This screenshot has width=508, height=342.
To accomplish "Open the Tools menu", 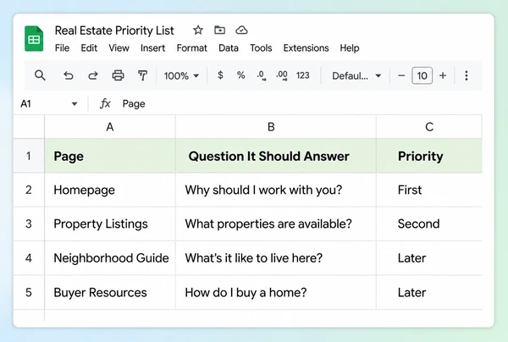I will (x=261, y=48).
